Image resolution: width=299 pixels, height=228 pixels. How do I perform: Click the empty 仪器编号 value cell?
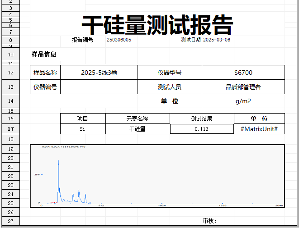(99, 87)
